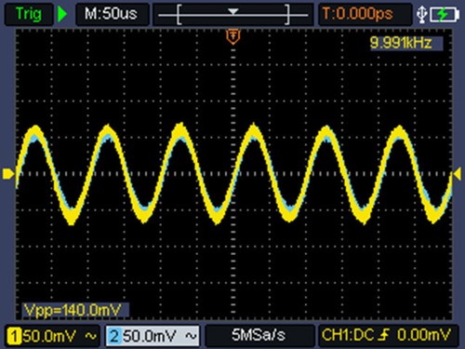465x349 pixels.
Task: Click the Vpp=140.0mV measurement readout
Action: pyautogui.click(x=74, y=310)
